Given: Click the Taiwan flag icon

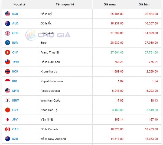Looking at the screenshot, I should click(8, 62).
